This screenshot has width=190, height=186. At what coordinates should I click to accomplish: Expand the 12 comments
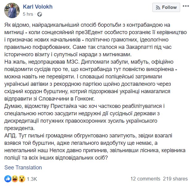145,179
